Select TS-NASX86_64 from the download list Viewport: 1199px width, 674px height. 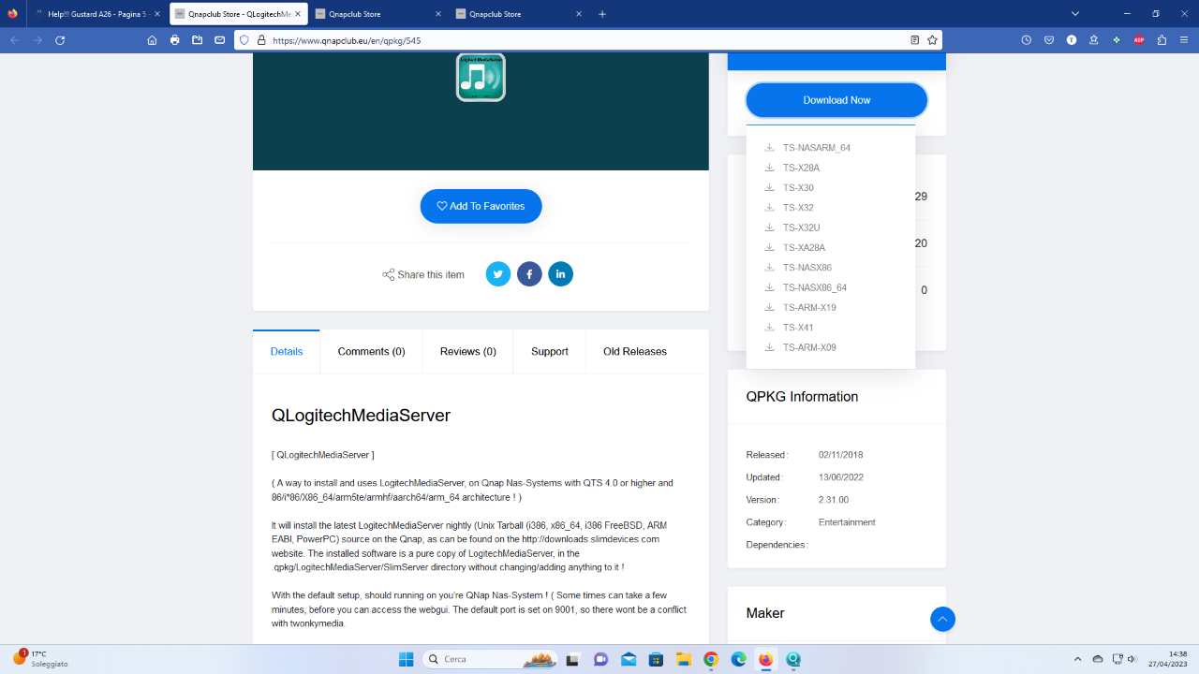pos(806,287)
